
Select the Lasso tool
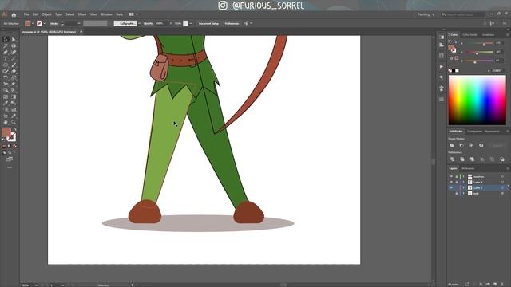click(x=14, y=46)
